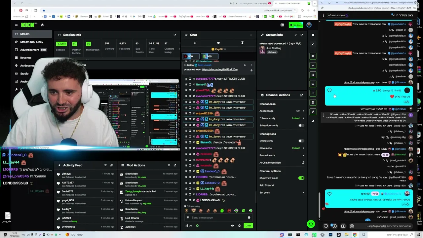Click the chat bubble icon in Chat toolbar
The image size is (423, 238).
[x=218, y=43]
